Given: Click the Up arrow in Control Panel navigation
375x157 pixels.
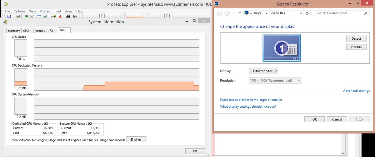Looking at the screenshot, I should [x=240, y=13].
